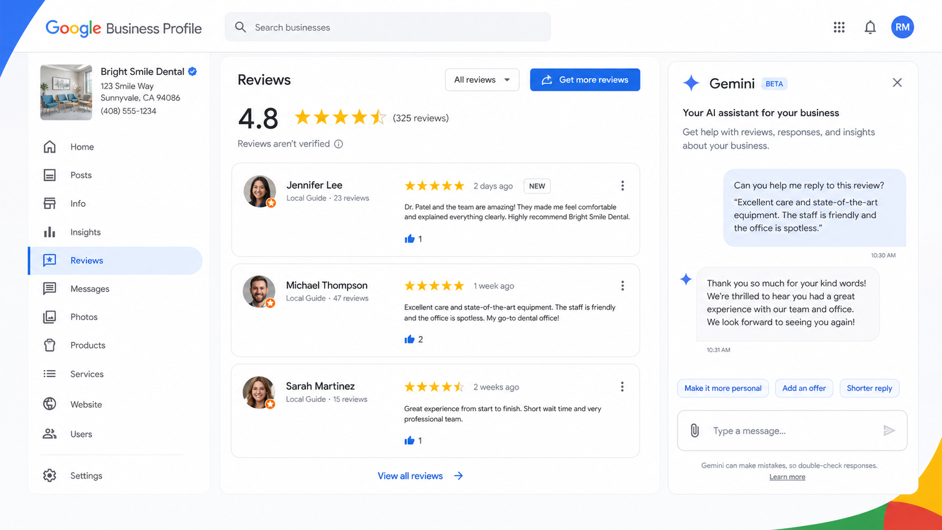Click the BETA badge next to Gemini
This screenshot has height=530, width=942.
click(x=774, y=84)
